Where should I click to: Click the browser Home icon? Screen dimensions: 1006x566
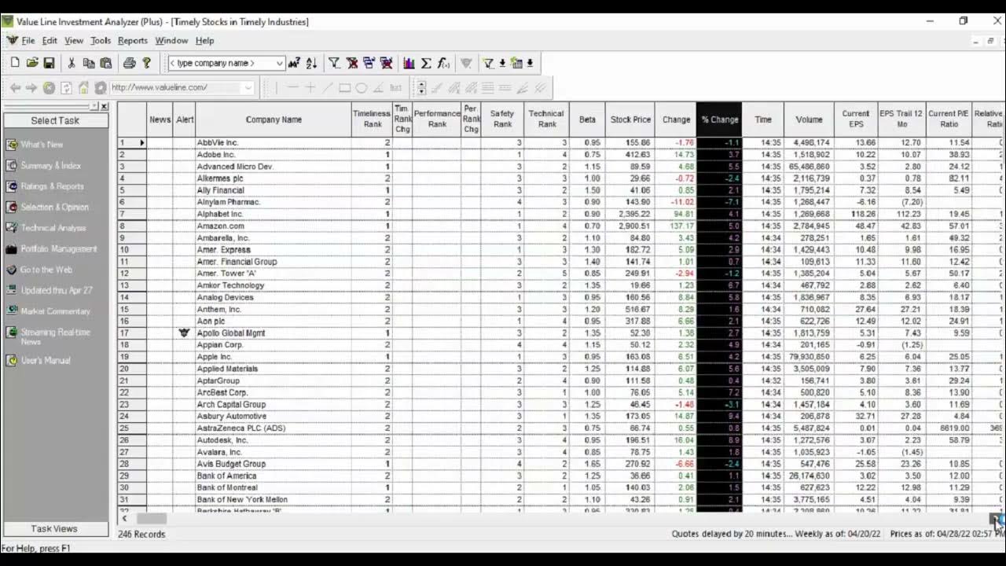83,88
